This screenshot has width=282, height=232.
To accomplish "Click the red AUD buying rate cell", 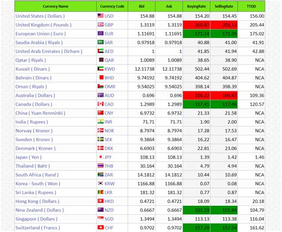I will pos(196,96).
